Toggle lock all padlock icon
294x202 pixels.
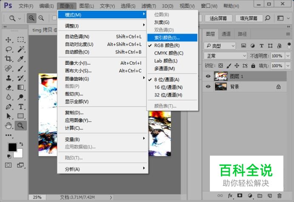point(253,65)
